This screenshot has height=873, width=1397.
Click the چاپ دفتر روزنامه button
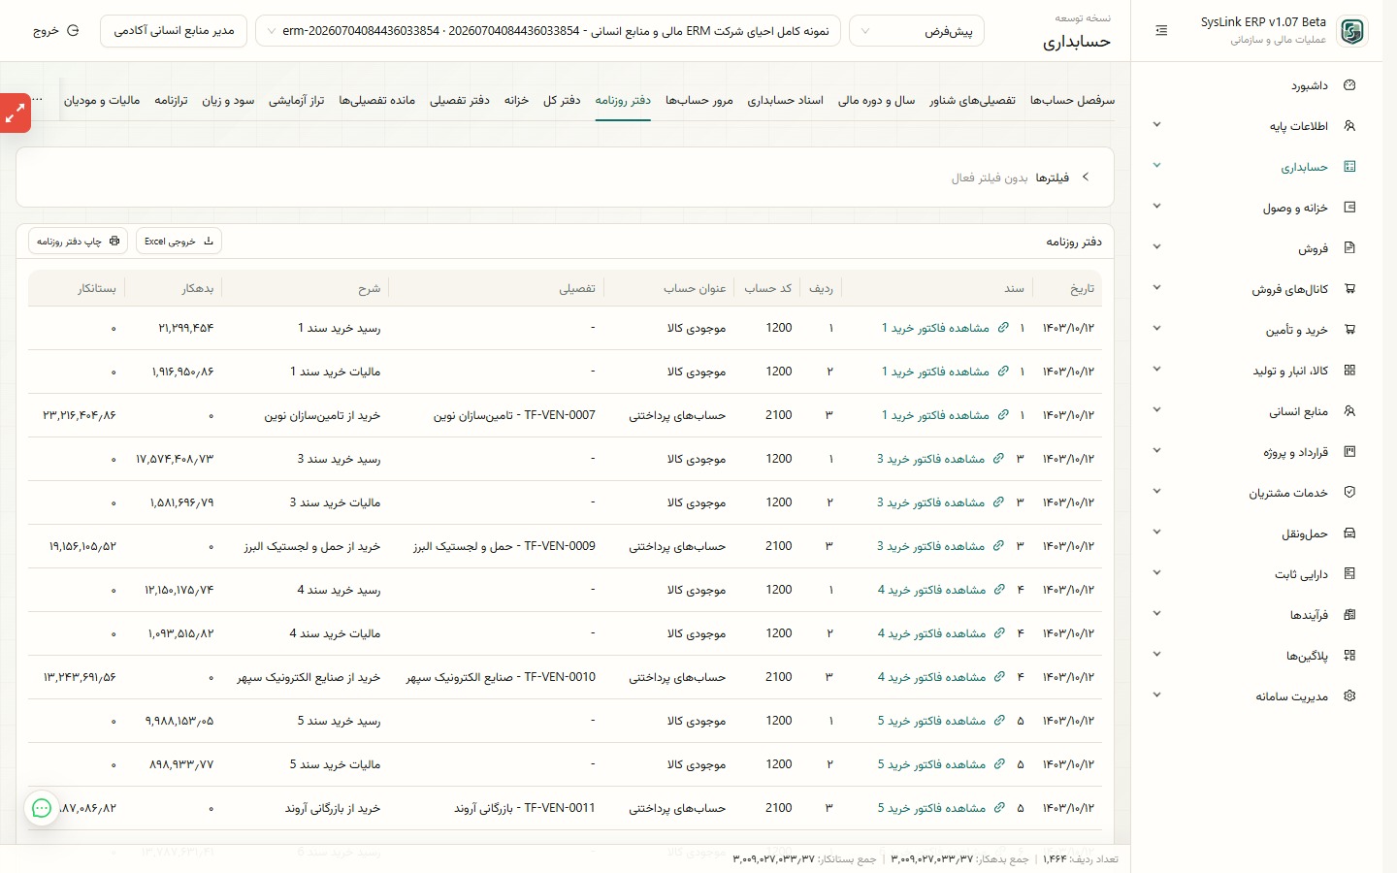tap(78, 241)
